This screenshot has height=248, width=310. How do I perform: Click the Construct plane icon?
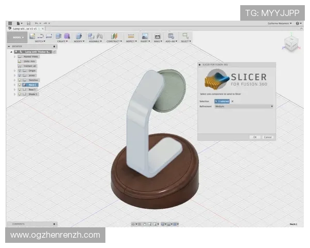(114, 36)
